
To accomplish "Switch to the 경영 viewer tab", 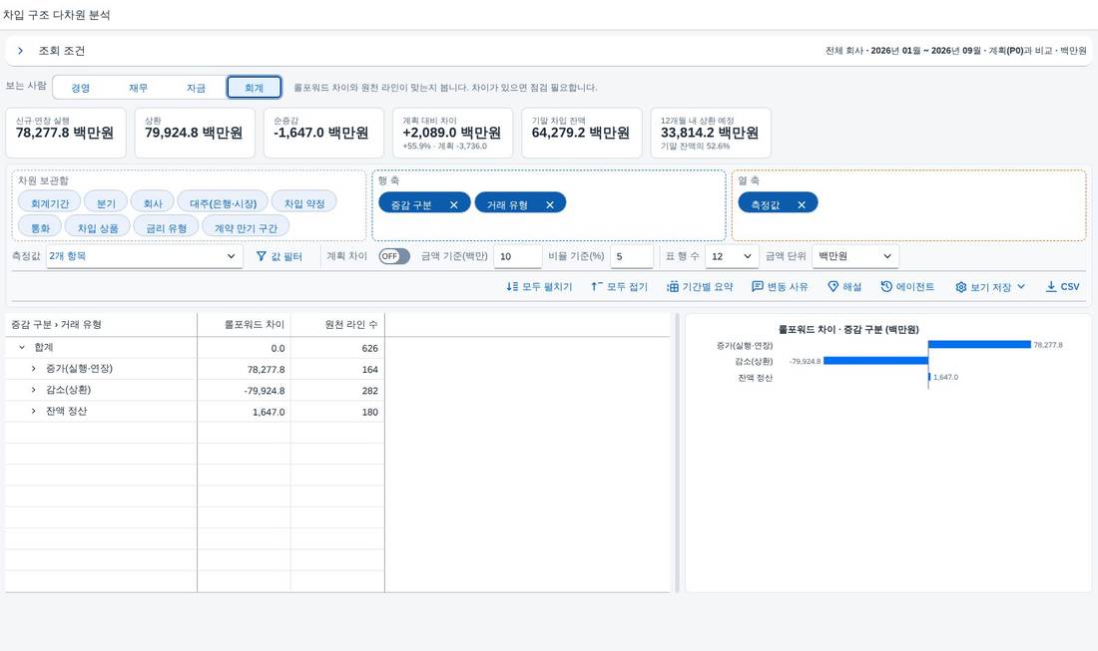I will 81,88.
